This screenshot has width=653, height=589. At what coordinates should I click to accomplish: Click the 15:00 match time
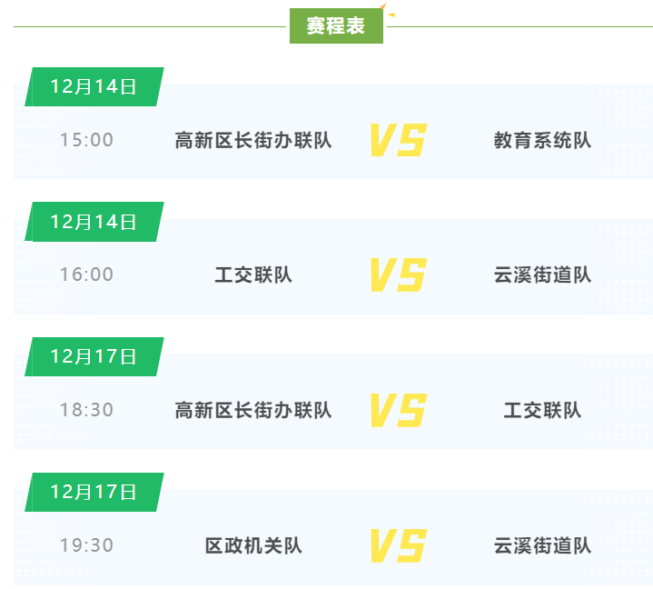click(x=87, y=140)
